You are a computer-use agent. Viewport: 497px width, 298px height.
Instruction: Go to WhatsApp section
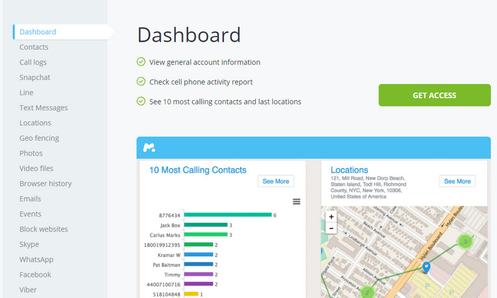36,259
